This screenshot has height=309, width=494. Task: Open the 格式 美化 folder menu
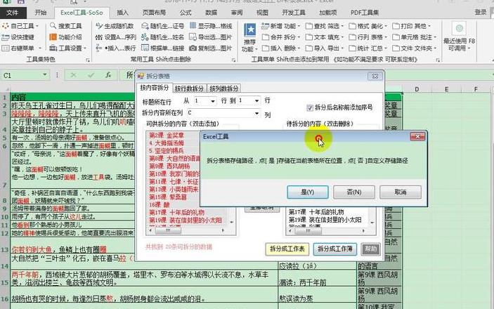click(x=368, y=26)
